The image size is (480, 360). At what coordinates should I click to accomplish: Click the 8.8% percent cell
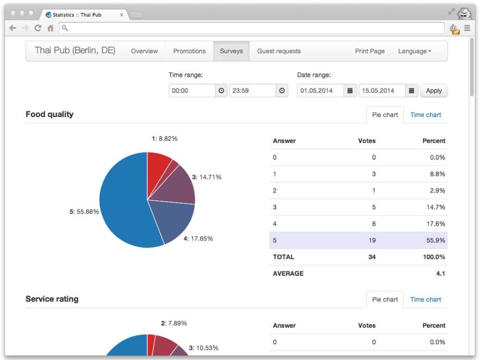[x=437, y=174]
